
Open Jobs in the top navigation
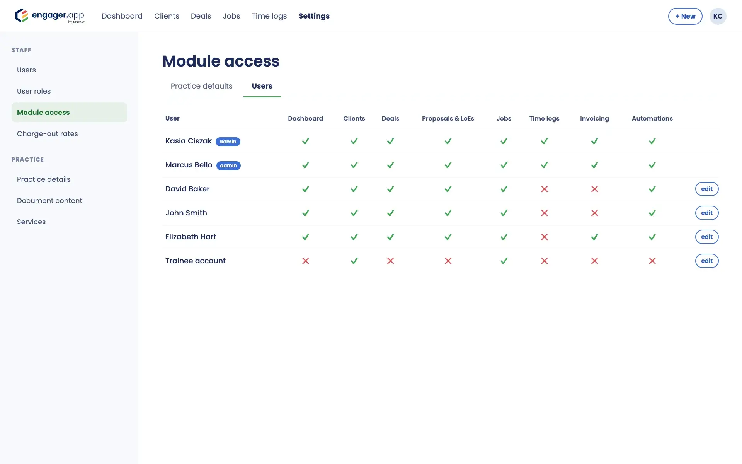tap(231, 16)
